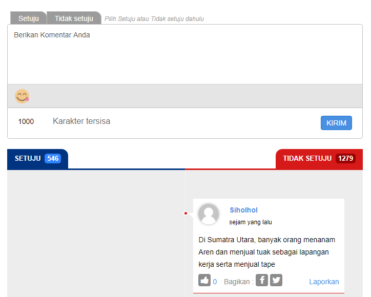Screen dimensions: 371x297
Task: Click the like count number next to thumbs-up
Action: pos(215,282)
